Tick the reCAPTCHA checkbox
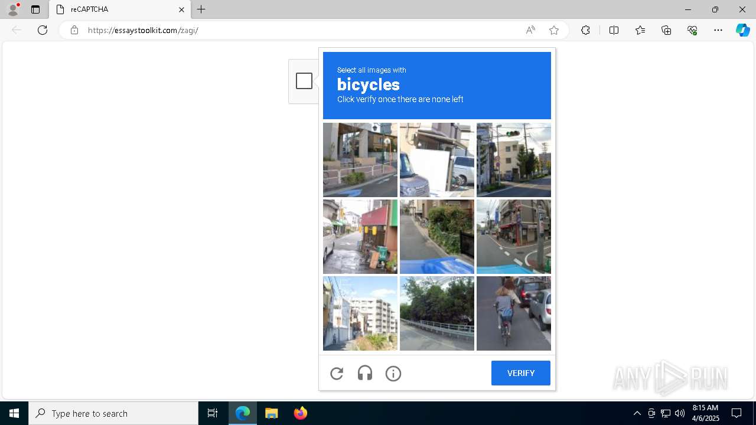The image size is (756, 425). 304,81
